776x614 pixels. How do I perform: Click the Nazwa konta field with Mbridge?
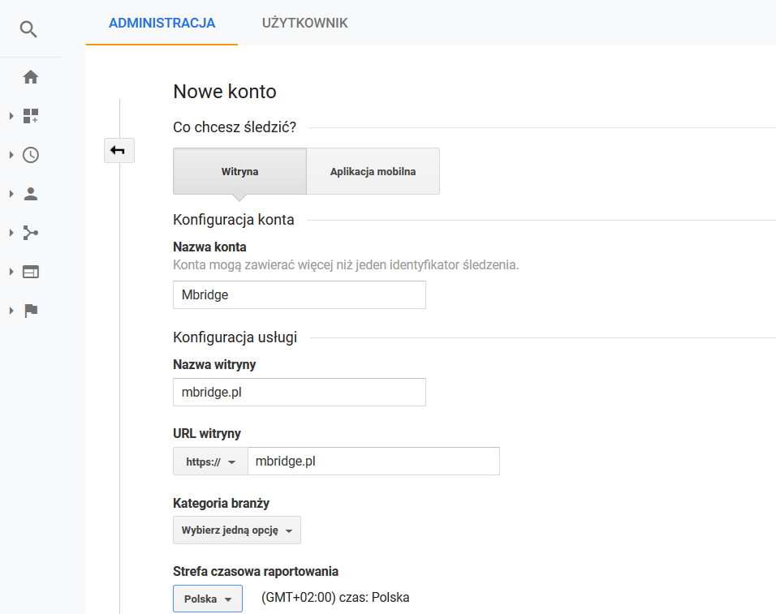pos(300,294)
